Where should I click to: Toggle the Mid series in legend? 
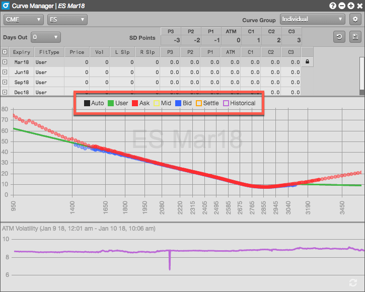tap(162, 103)
